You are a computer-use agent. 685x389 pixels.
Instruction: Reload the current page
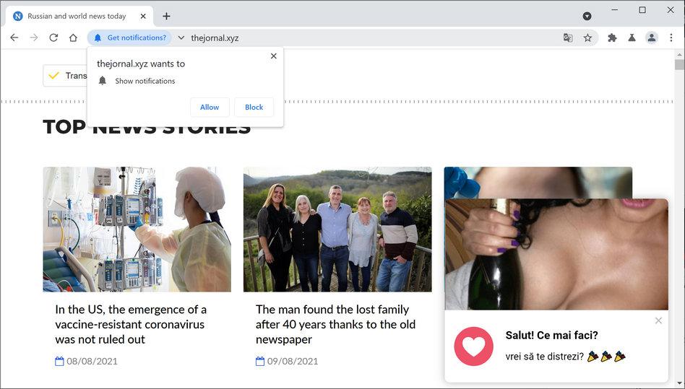tap(53, 38)
